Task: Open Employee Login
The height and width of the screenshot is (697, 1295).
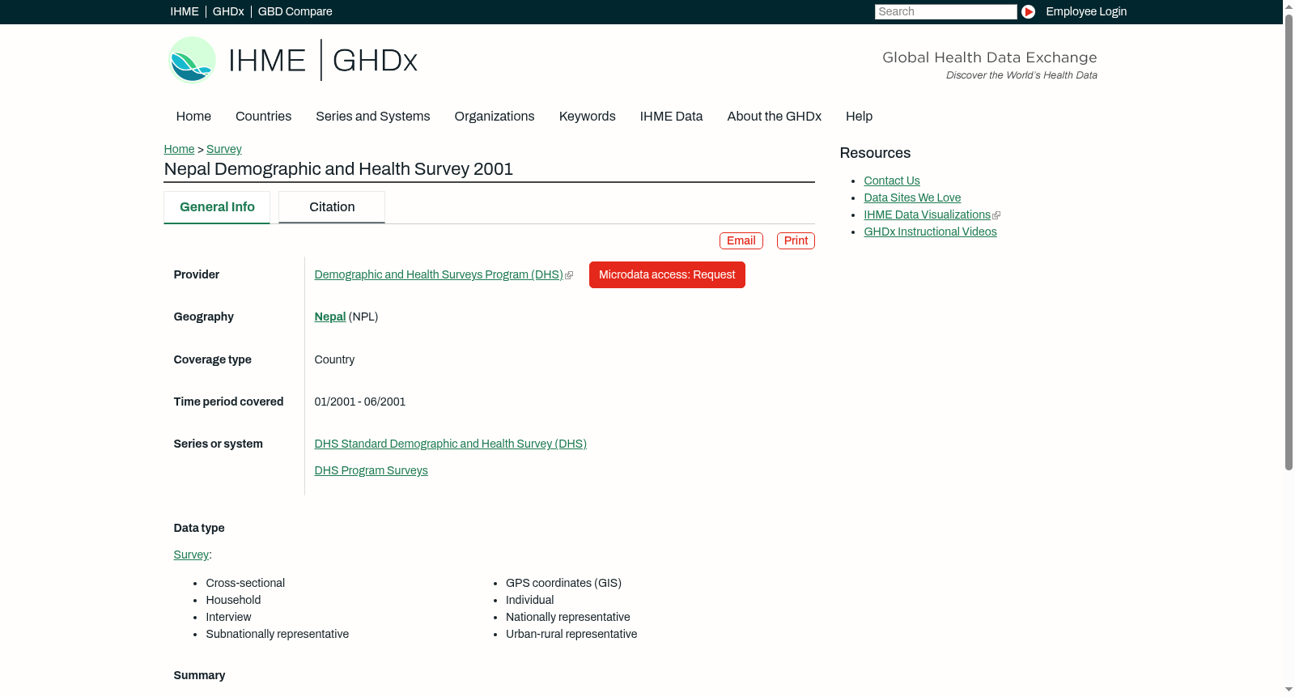Action: pos(1086,11)
